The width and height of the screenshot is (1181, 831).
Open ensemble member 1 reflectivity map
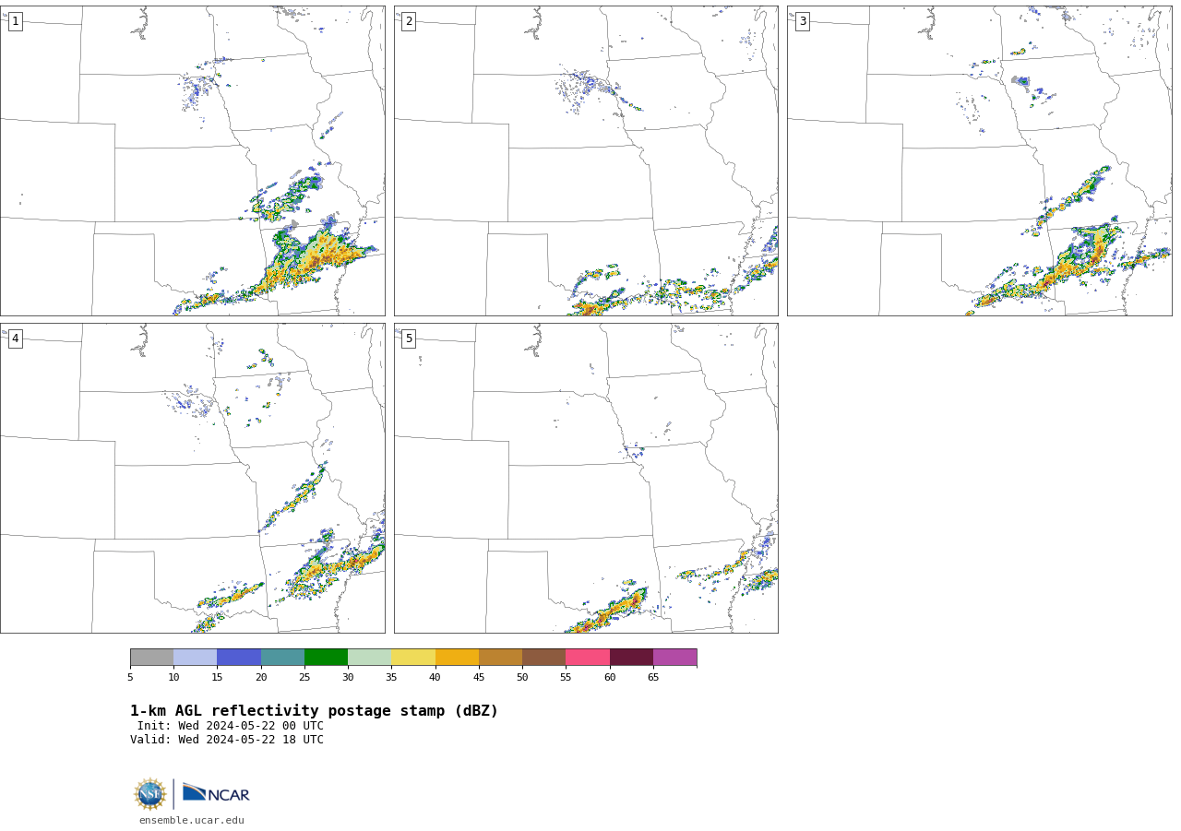tap(192, 160)
